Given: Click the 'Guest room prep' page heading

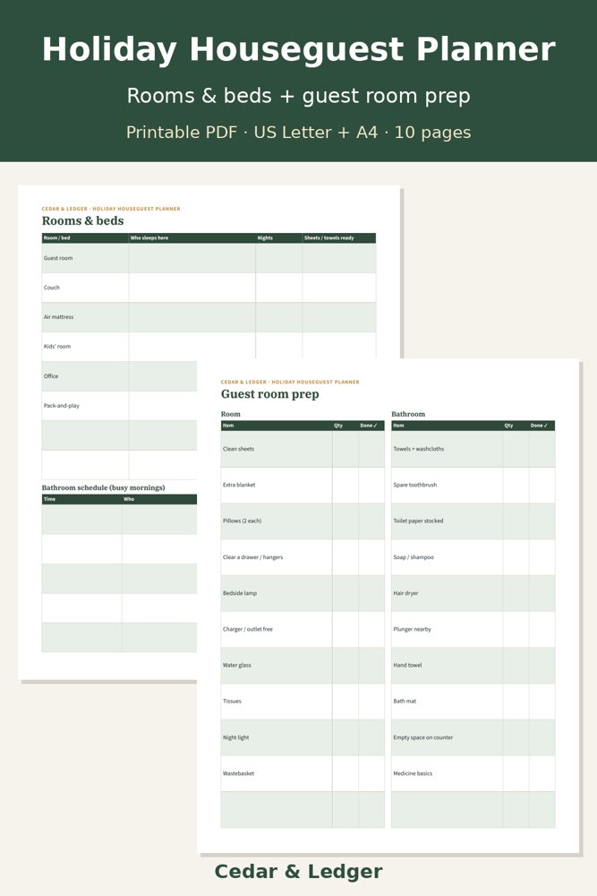Looking at the screenshot, I should point(270,393).
